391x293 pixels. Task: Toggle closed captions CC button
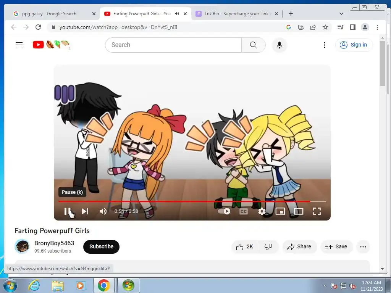click(243, 211)
